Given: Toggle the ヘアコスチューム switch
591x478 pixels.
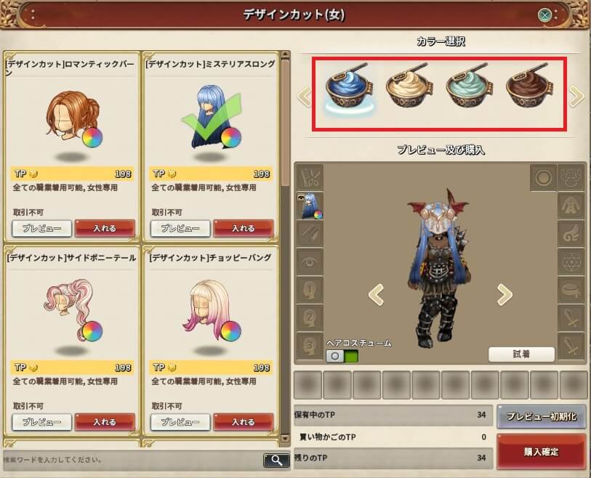Looking at the screenshot, I should pos(342,356).
